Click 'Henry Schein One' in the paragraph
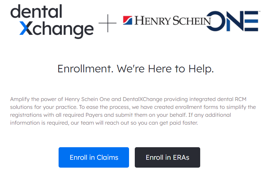 click(87, 99)
